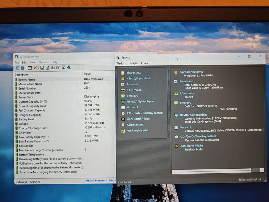Select the RAM-muisti icon in Speccy sidebar

123,90
